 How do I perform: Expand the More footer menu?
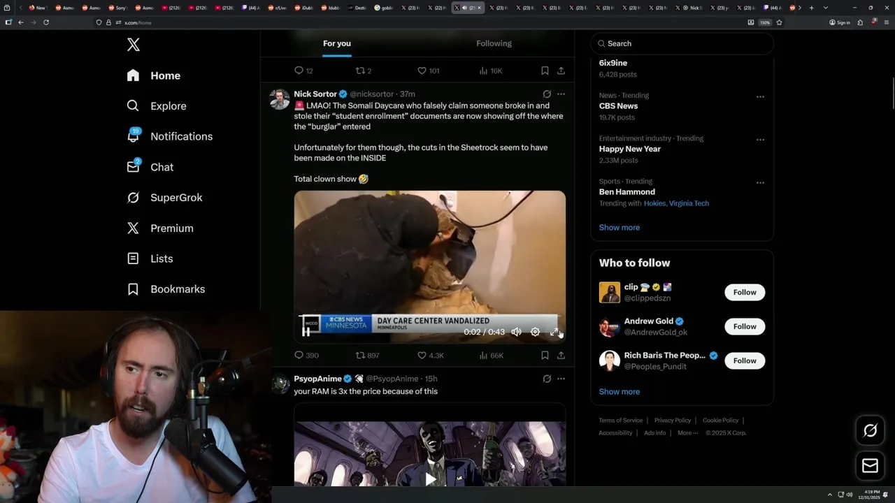[687, 432]
